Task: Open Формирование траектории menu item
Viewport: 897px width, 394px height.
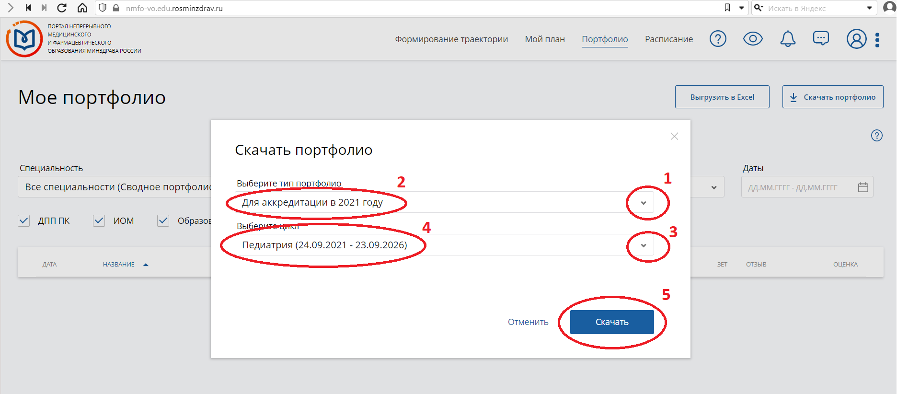Action: pos(451,39)
